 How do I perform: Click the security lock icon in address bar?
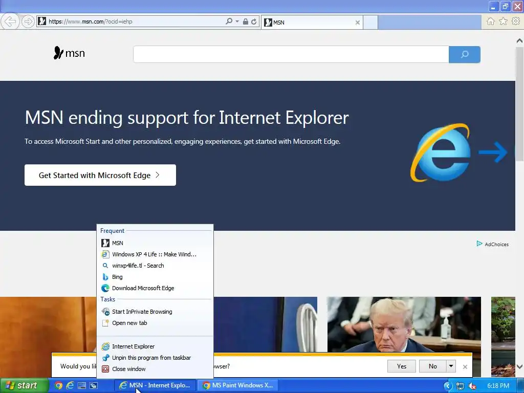point(245,21)
